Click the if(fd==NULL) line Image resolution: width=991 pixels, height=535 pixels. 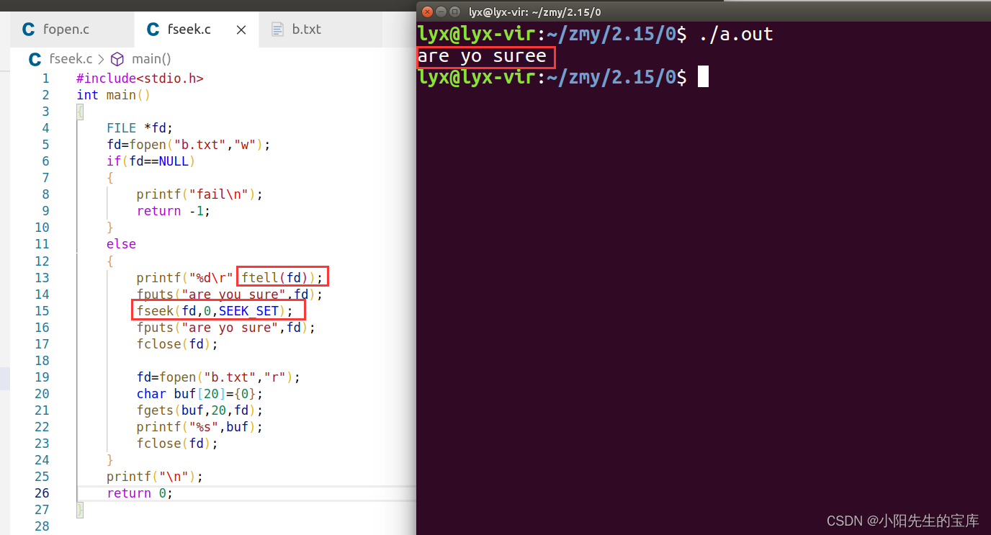tap(151, 161)
